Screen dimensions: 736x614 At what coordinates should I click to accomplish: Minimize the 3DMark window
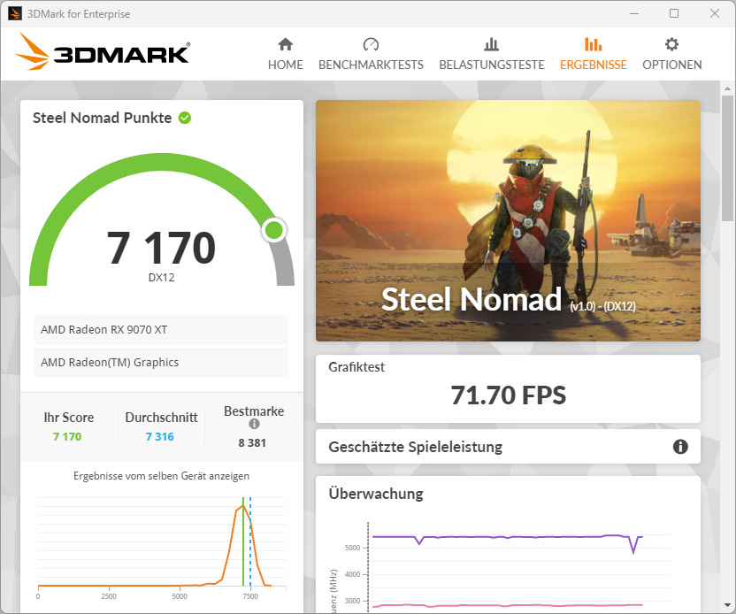point(634,13)
